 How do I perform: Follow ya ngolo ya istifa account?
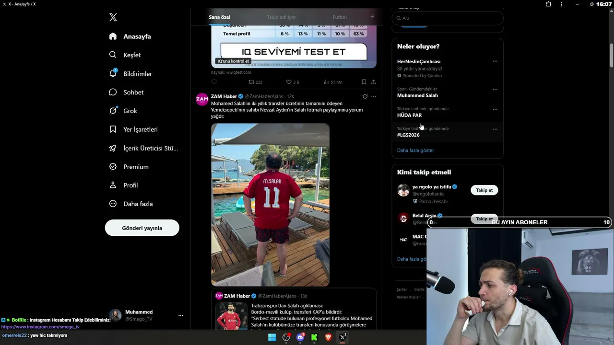point(484,190)
